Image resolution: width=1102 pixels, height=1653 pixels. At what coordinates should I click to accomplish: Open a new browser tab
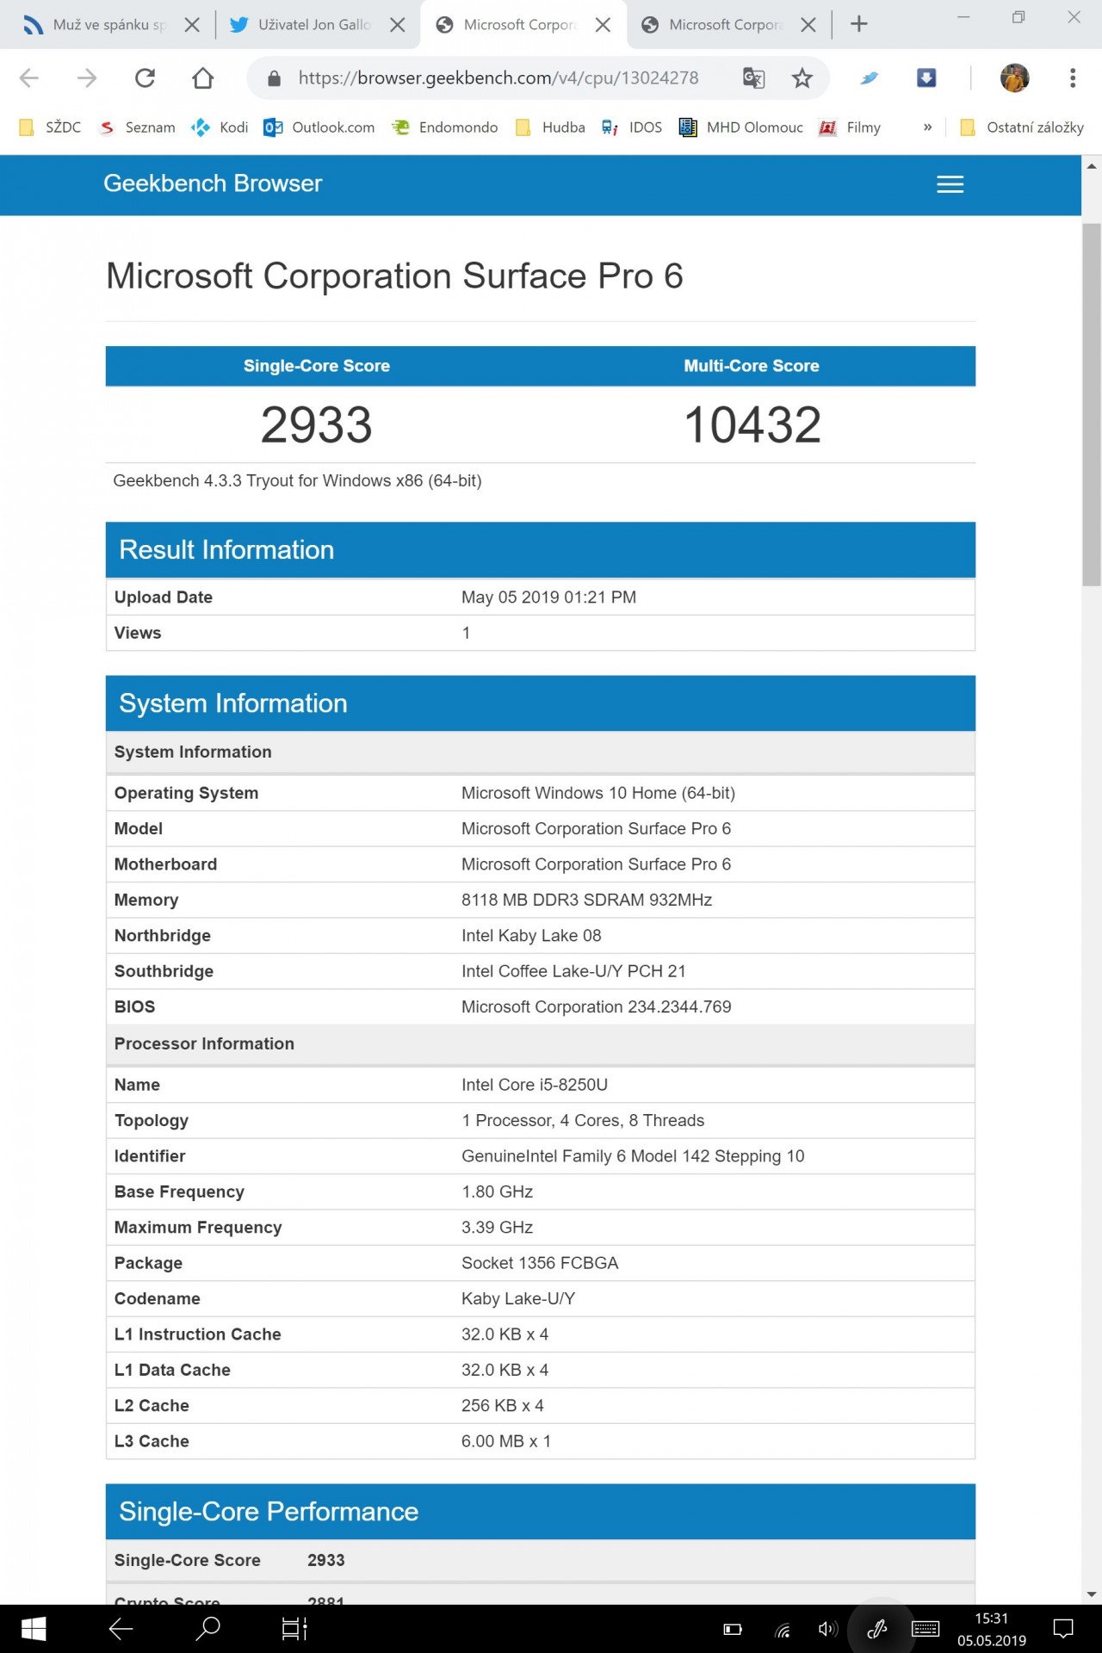(858, 24)
